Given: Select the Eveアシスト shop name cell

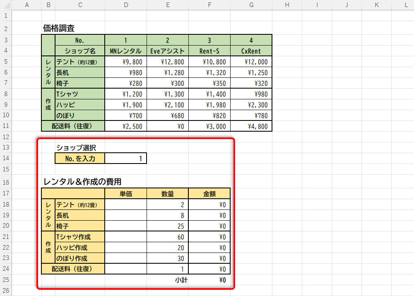Looking at the screenshot, I should coord(168,51).
